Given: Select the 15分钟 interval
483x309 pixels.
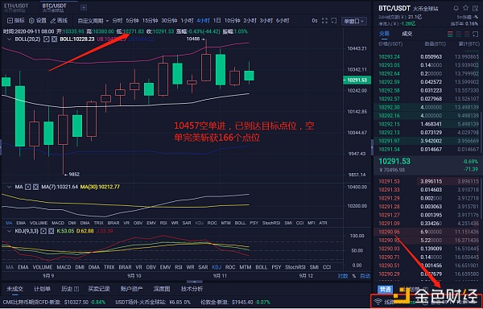Looking at the screenshot, I should (x=150, y=21).
